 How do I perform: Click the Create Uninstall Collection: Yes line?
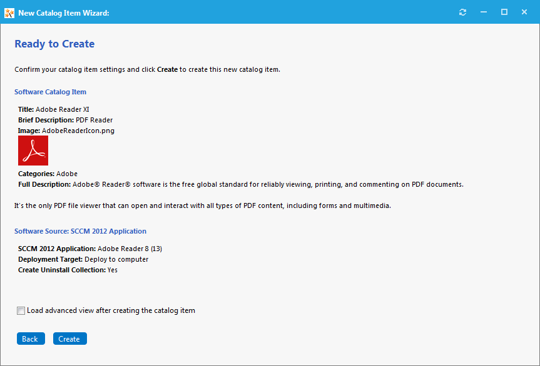click(x=68, y=270)
